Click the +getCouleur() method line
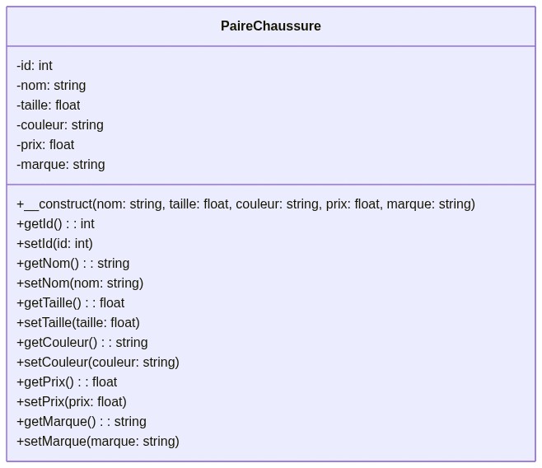The width and height of the screenshot is (542, 468). (82, 343)
